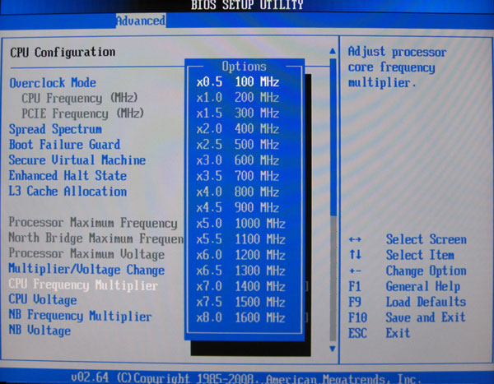Click the Select Item arrows hint
The image size is (494, 384).
click(x=402, y=255)
